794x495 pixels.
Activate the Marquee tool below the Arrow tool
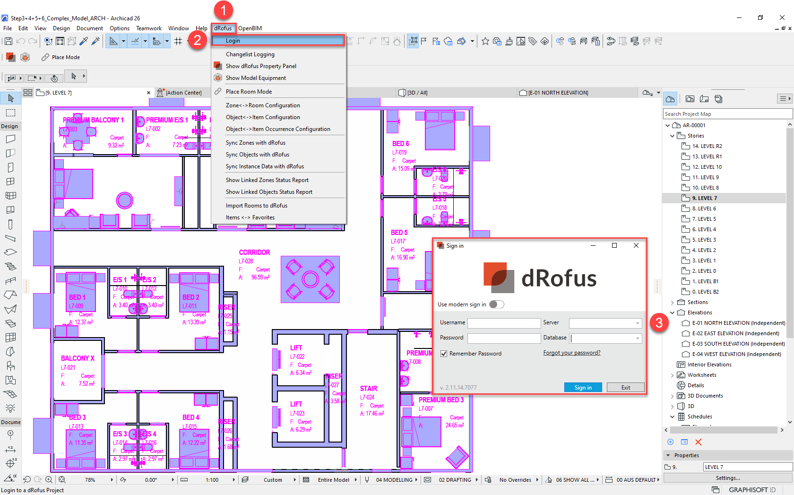tap(10, 112)
